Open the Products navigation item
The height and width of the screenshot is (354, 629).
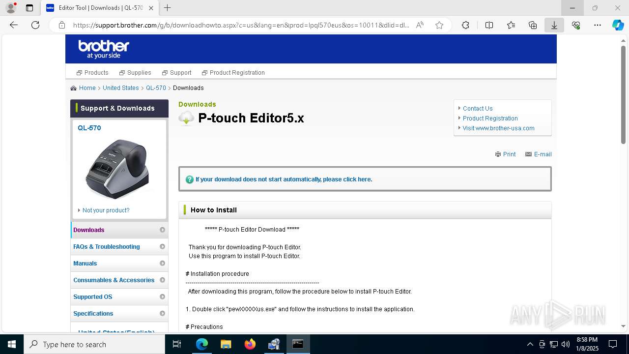pos(92,73)
